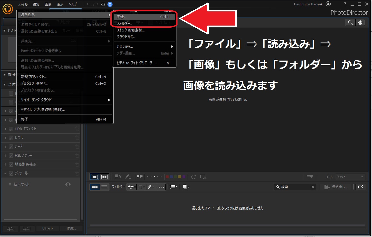Switch browser to list view icon
Viewport: 372px width, 237px height.
(x=104, y=187)
